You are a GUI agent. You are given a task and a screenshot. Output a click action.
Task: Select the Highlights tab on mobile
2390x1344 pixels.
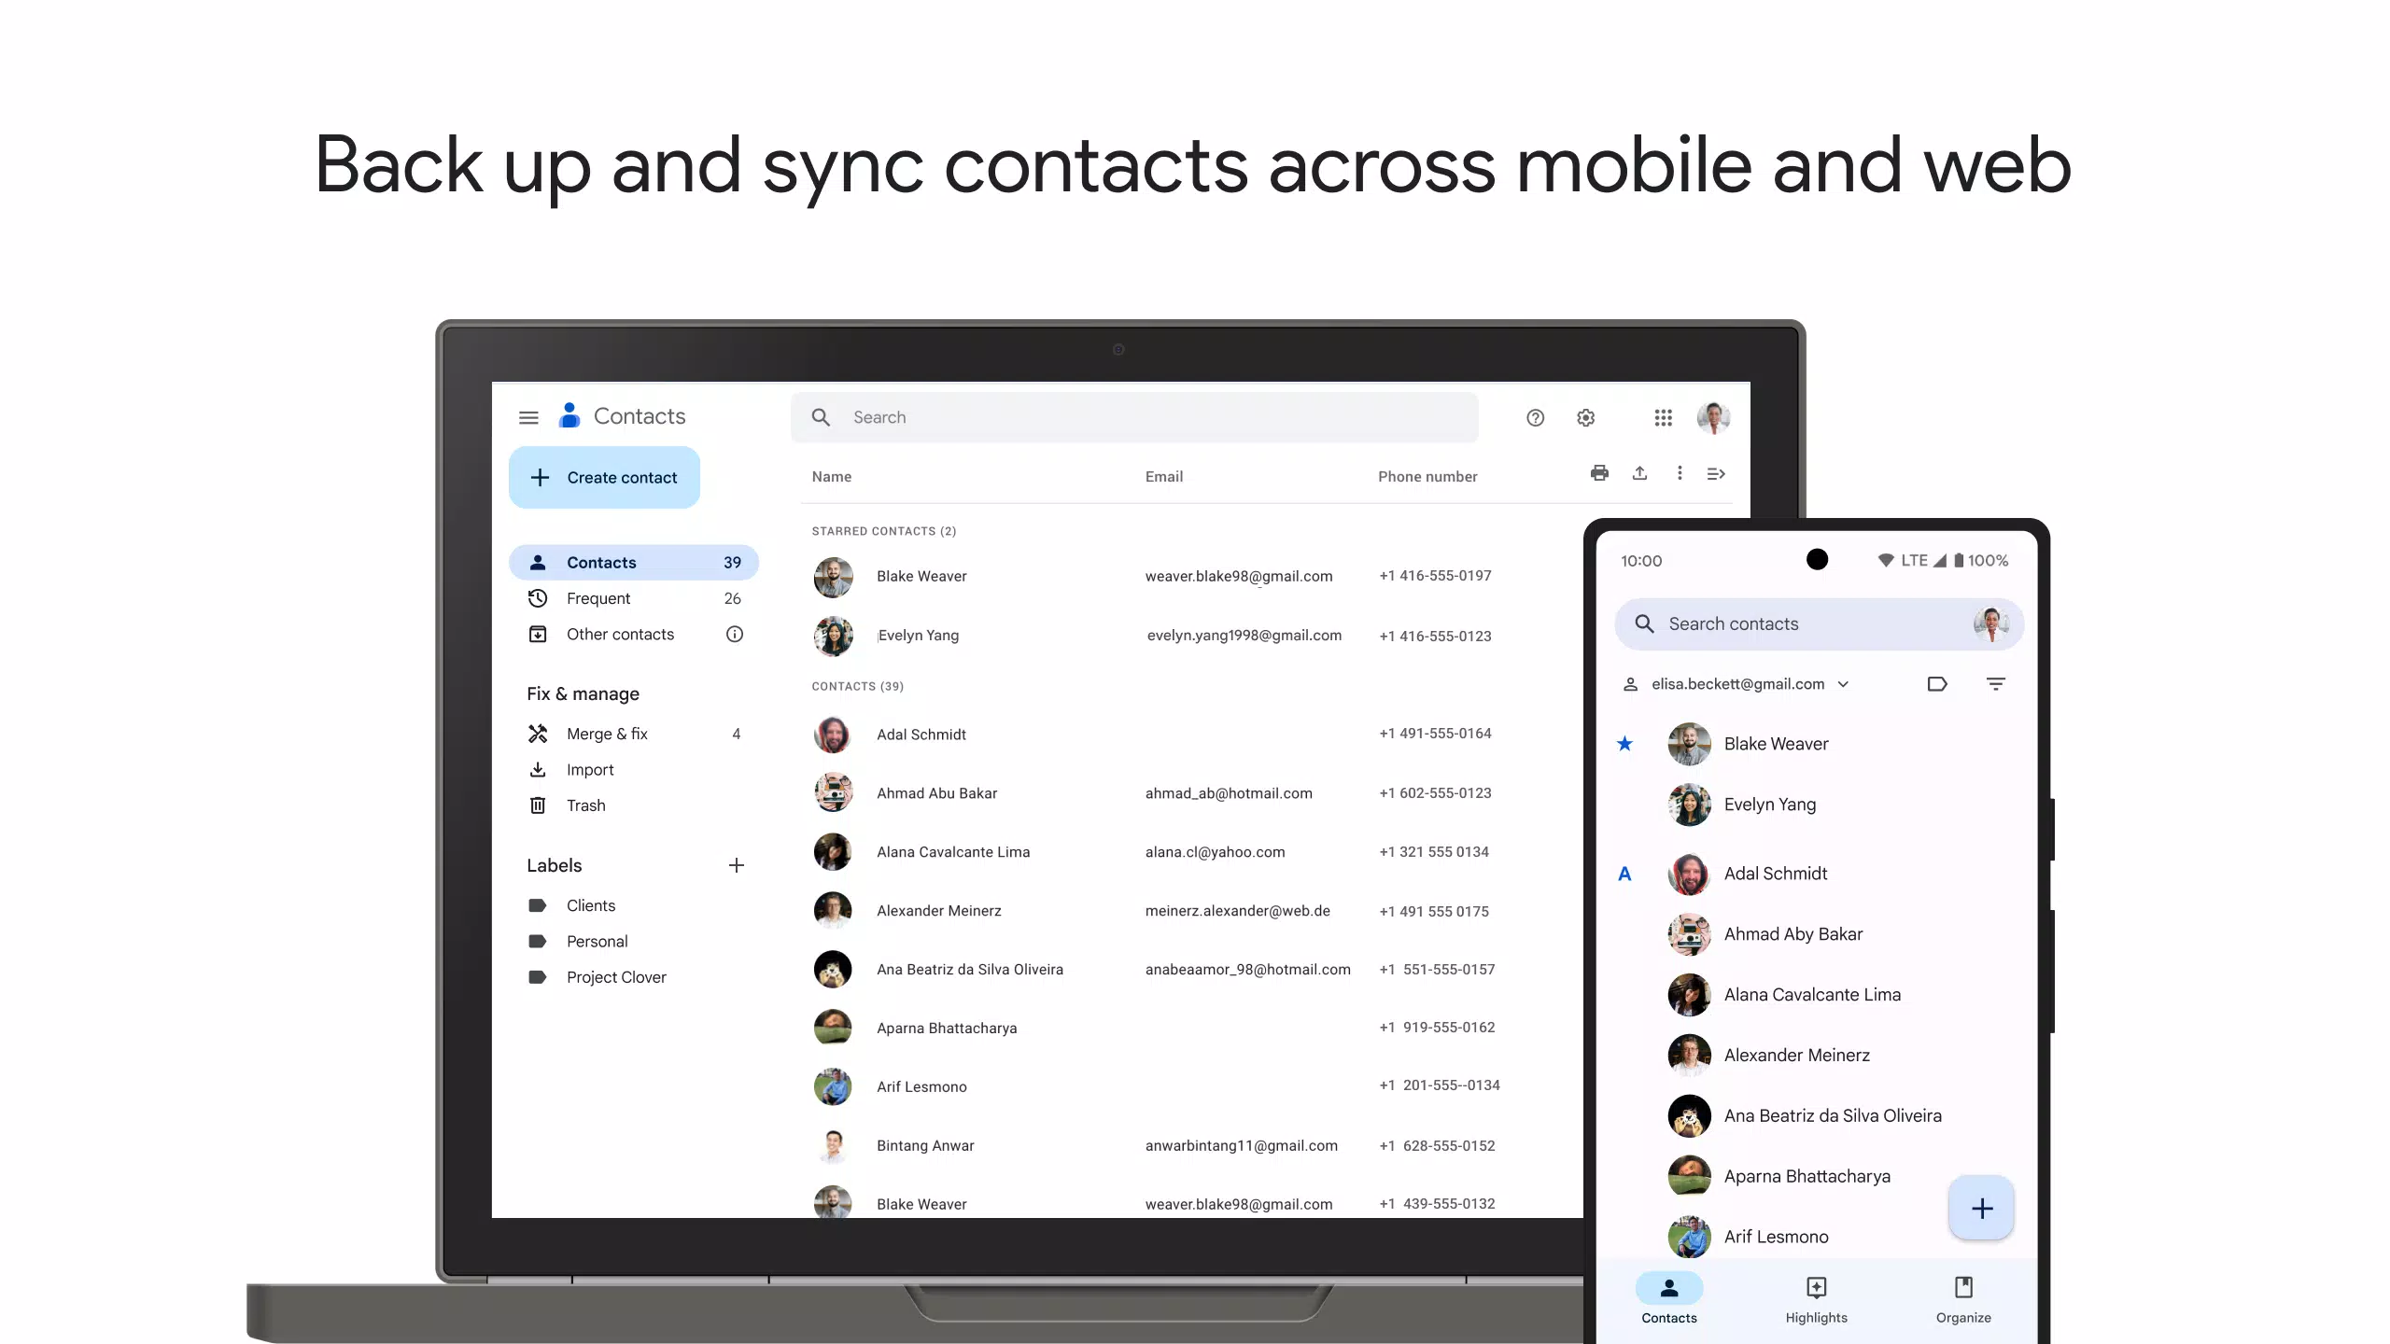pos(1817,1298)
